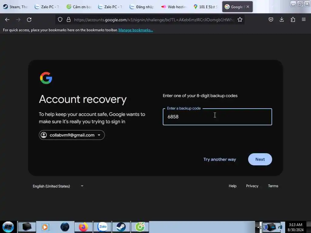This screenshot has width=311, height=233.
Task: Click the Google logo on the card
Action: point(46,78)
